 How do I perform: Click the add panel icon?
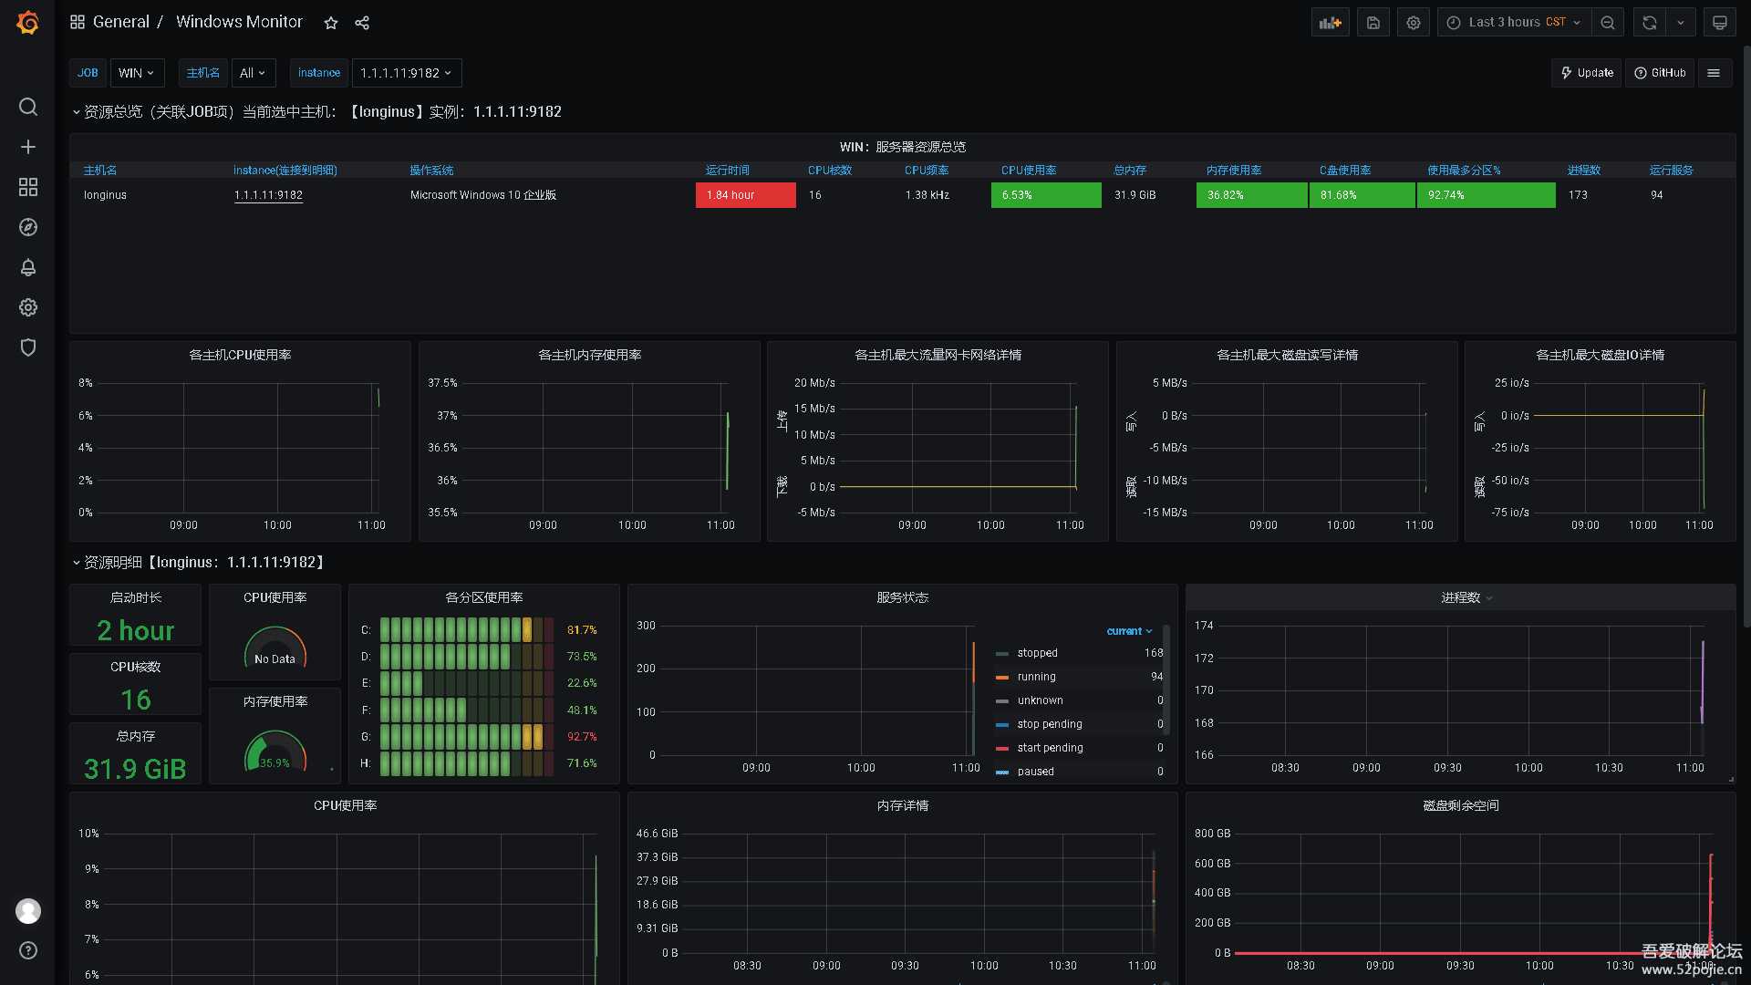(x=1330, y=23)
